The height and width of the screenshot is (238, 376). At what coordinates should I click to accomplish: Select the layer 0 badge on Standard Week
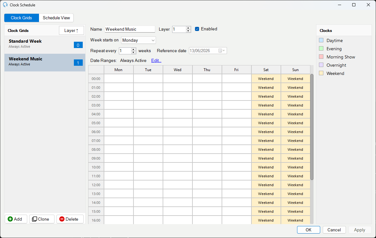[78, 45]
